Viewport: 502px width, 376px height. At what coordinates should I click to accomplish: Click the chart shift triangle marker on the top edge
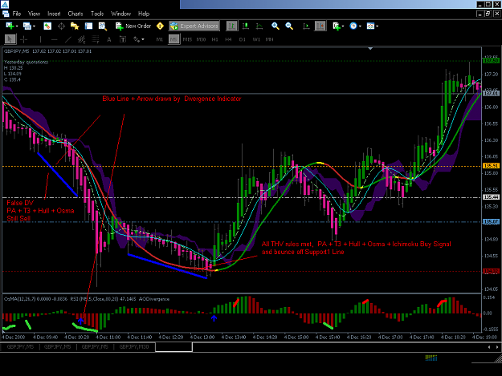click(370, 49)
